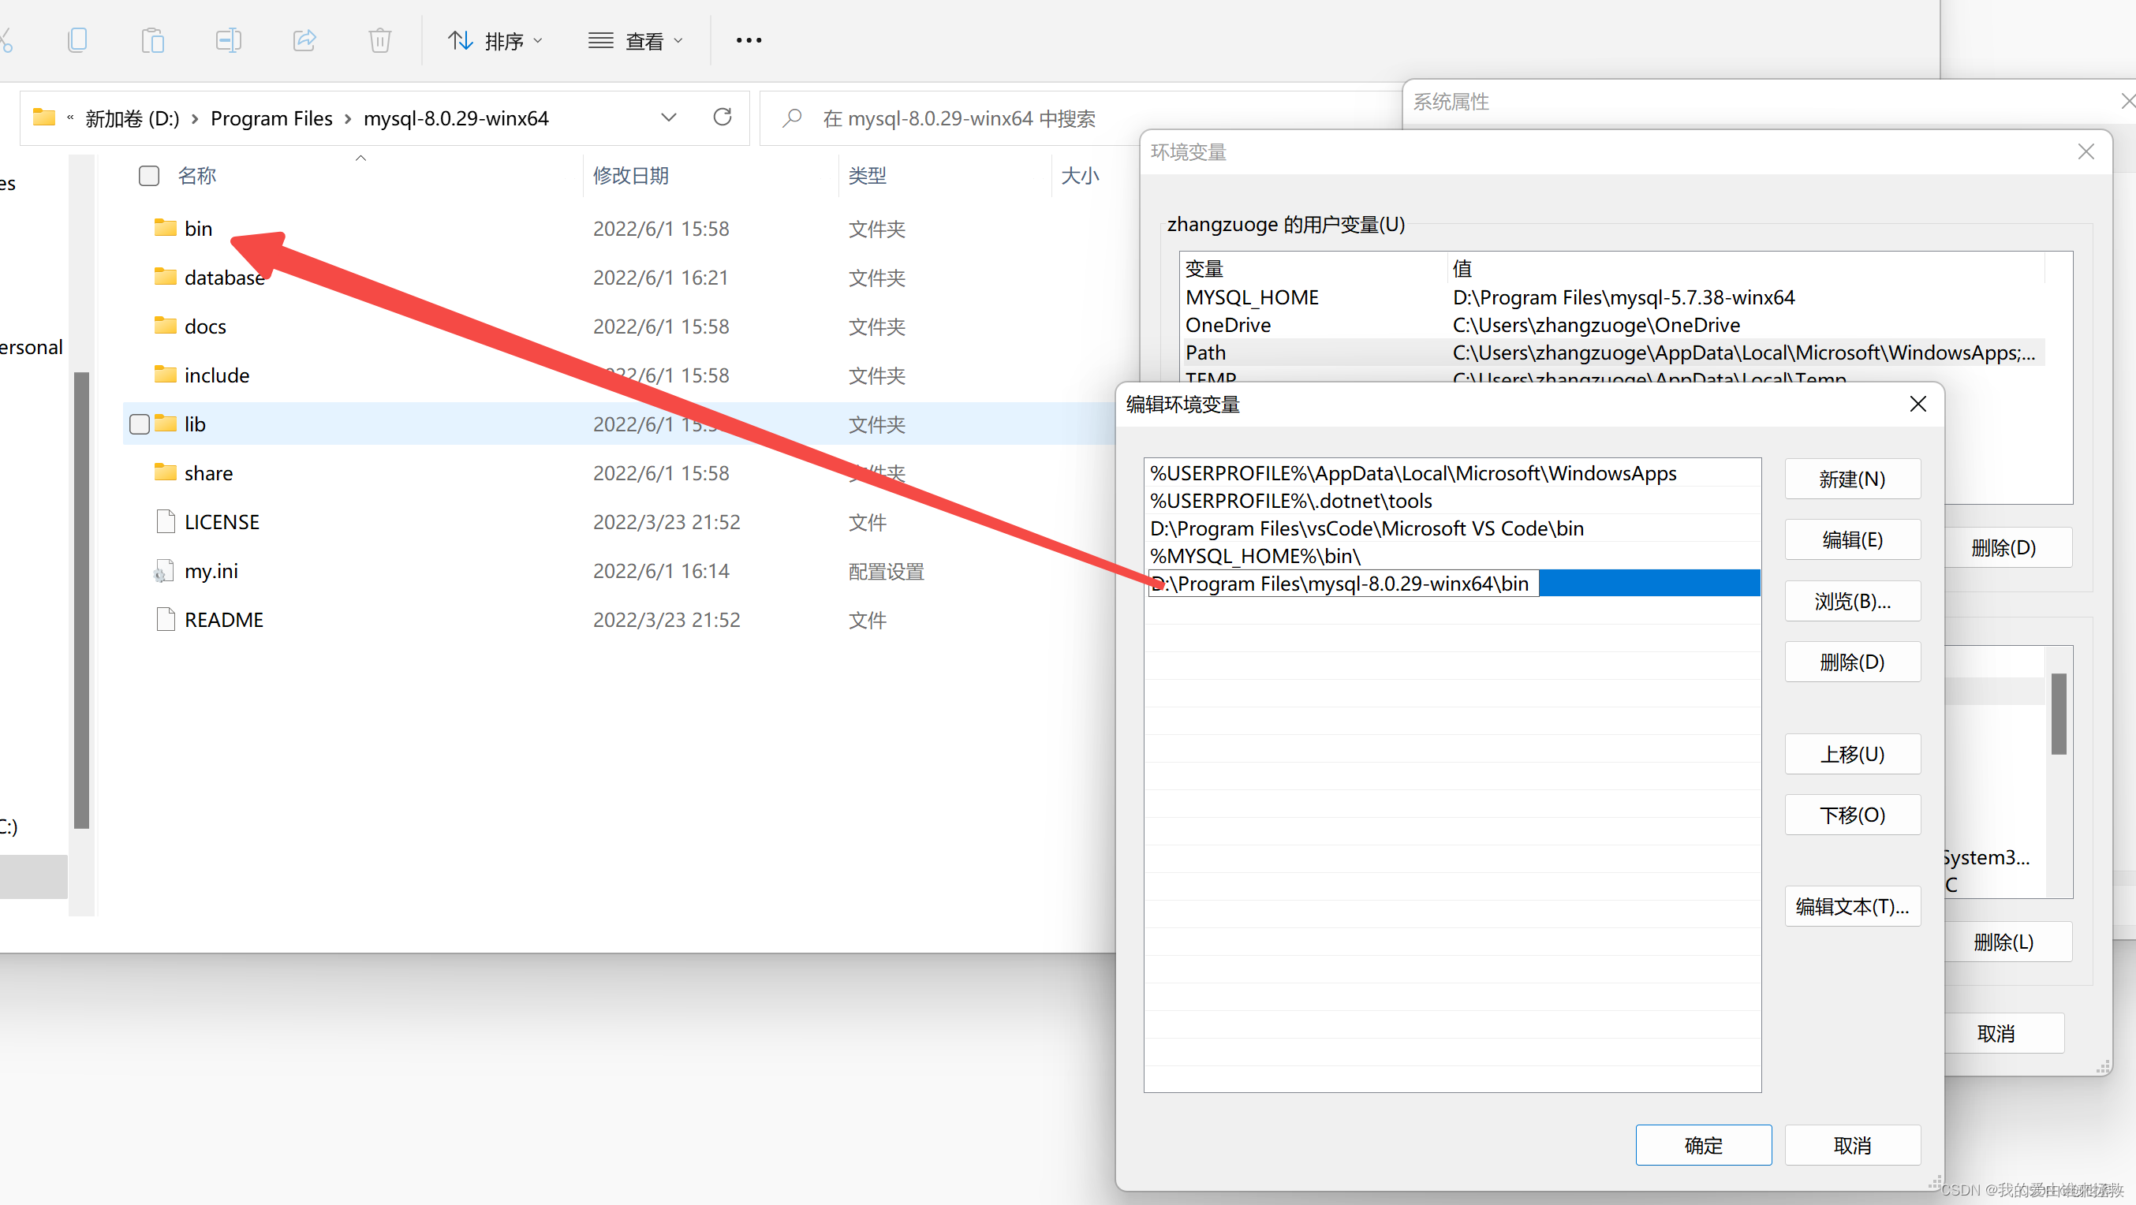
Task: Click the 下移(O) move down button
Action: [1851, 815]
